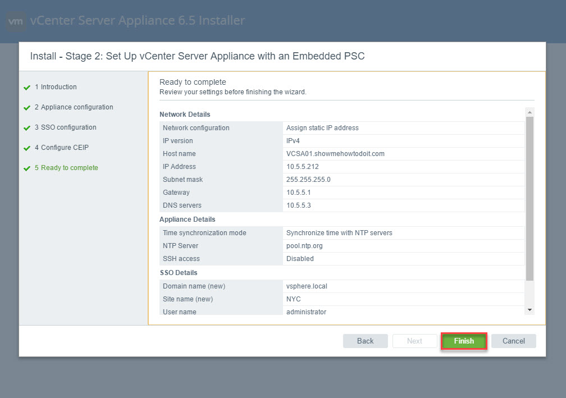This screenshot has width=566, height=398.
Task: Go back with the Back button
Action: coord(365,341)
